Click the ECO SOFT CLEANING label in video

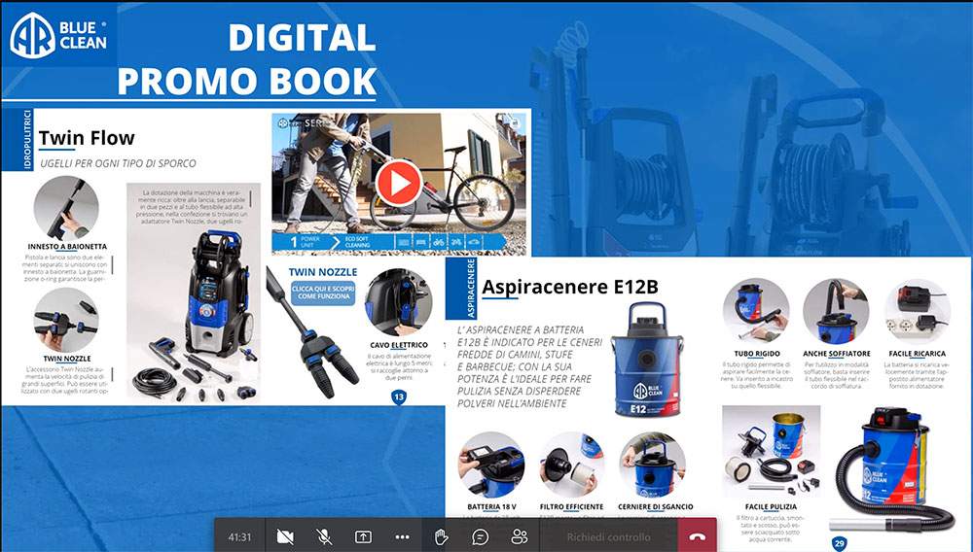pyautogui.click(x=357, y=242)
